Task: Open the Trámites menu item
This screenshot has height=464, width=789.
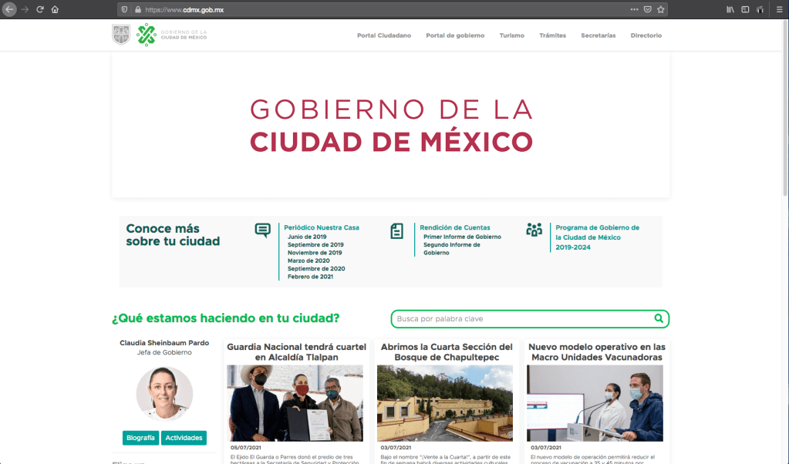Action: click(x=552, y=35)
